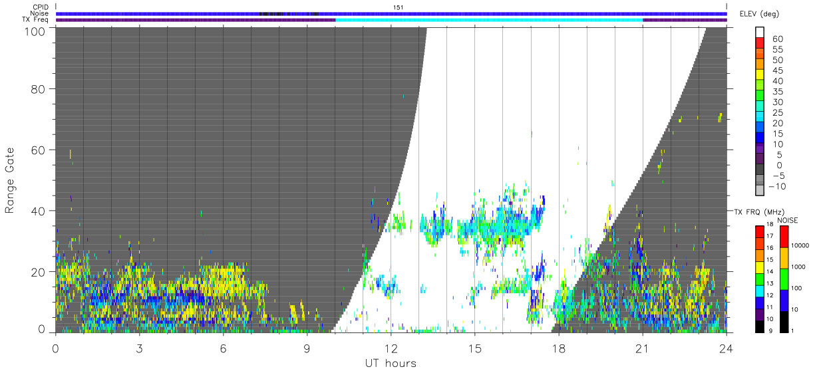Image resolution: width=817 pixels, height=377 pixels.
Task: Click the CPID value 151
Action: tap(399, 7)
